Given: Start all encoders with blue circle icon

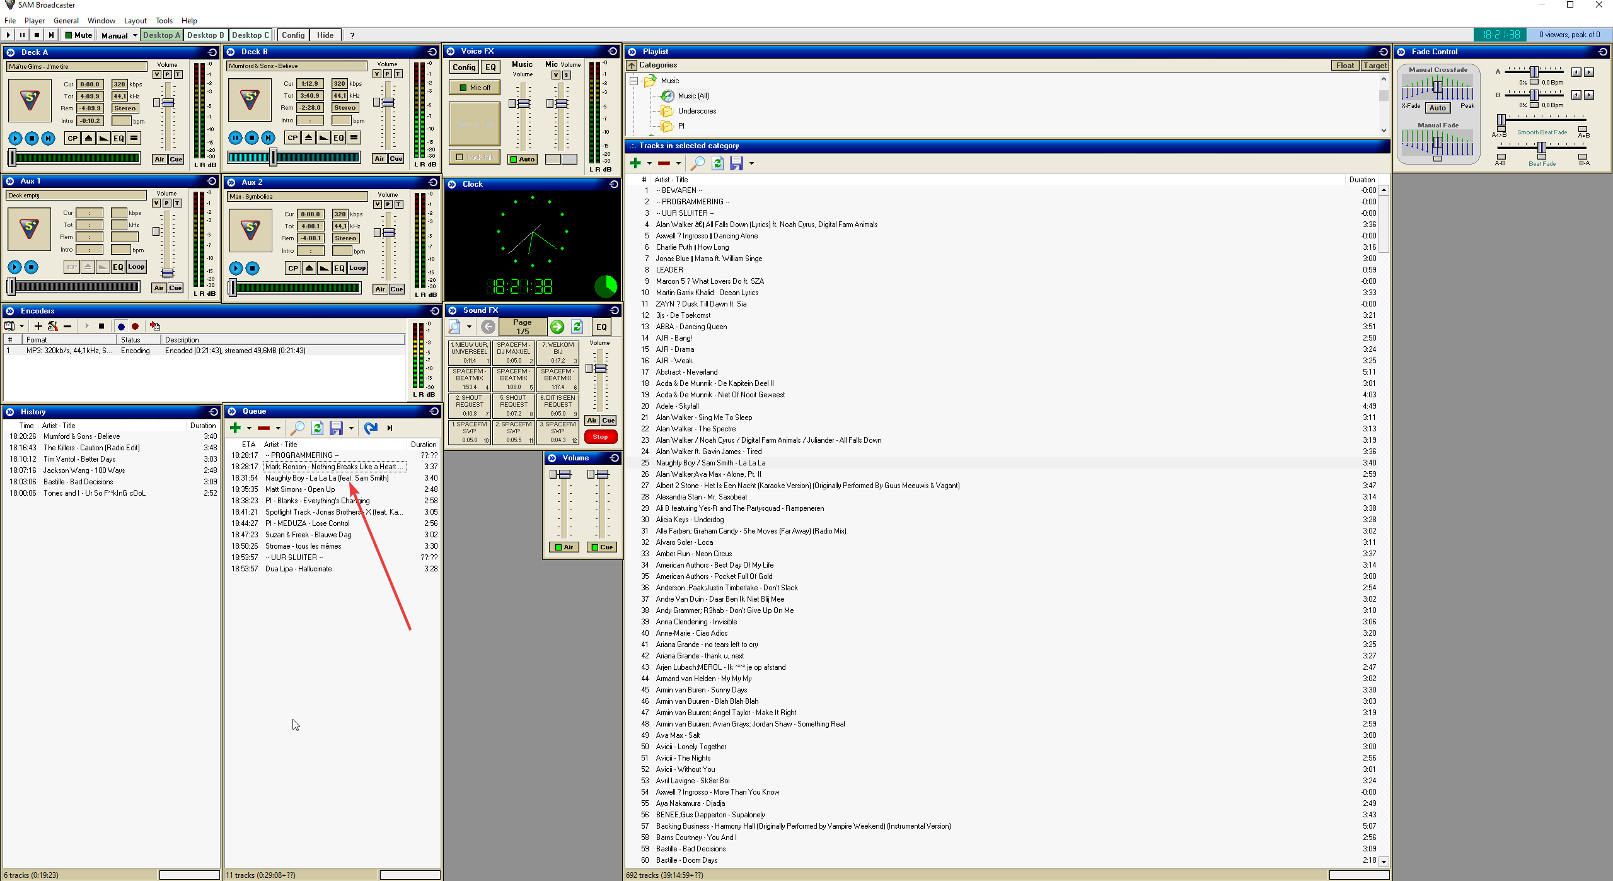Looking at the screenshot, I should click(x=121, y=326).
